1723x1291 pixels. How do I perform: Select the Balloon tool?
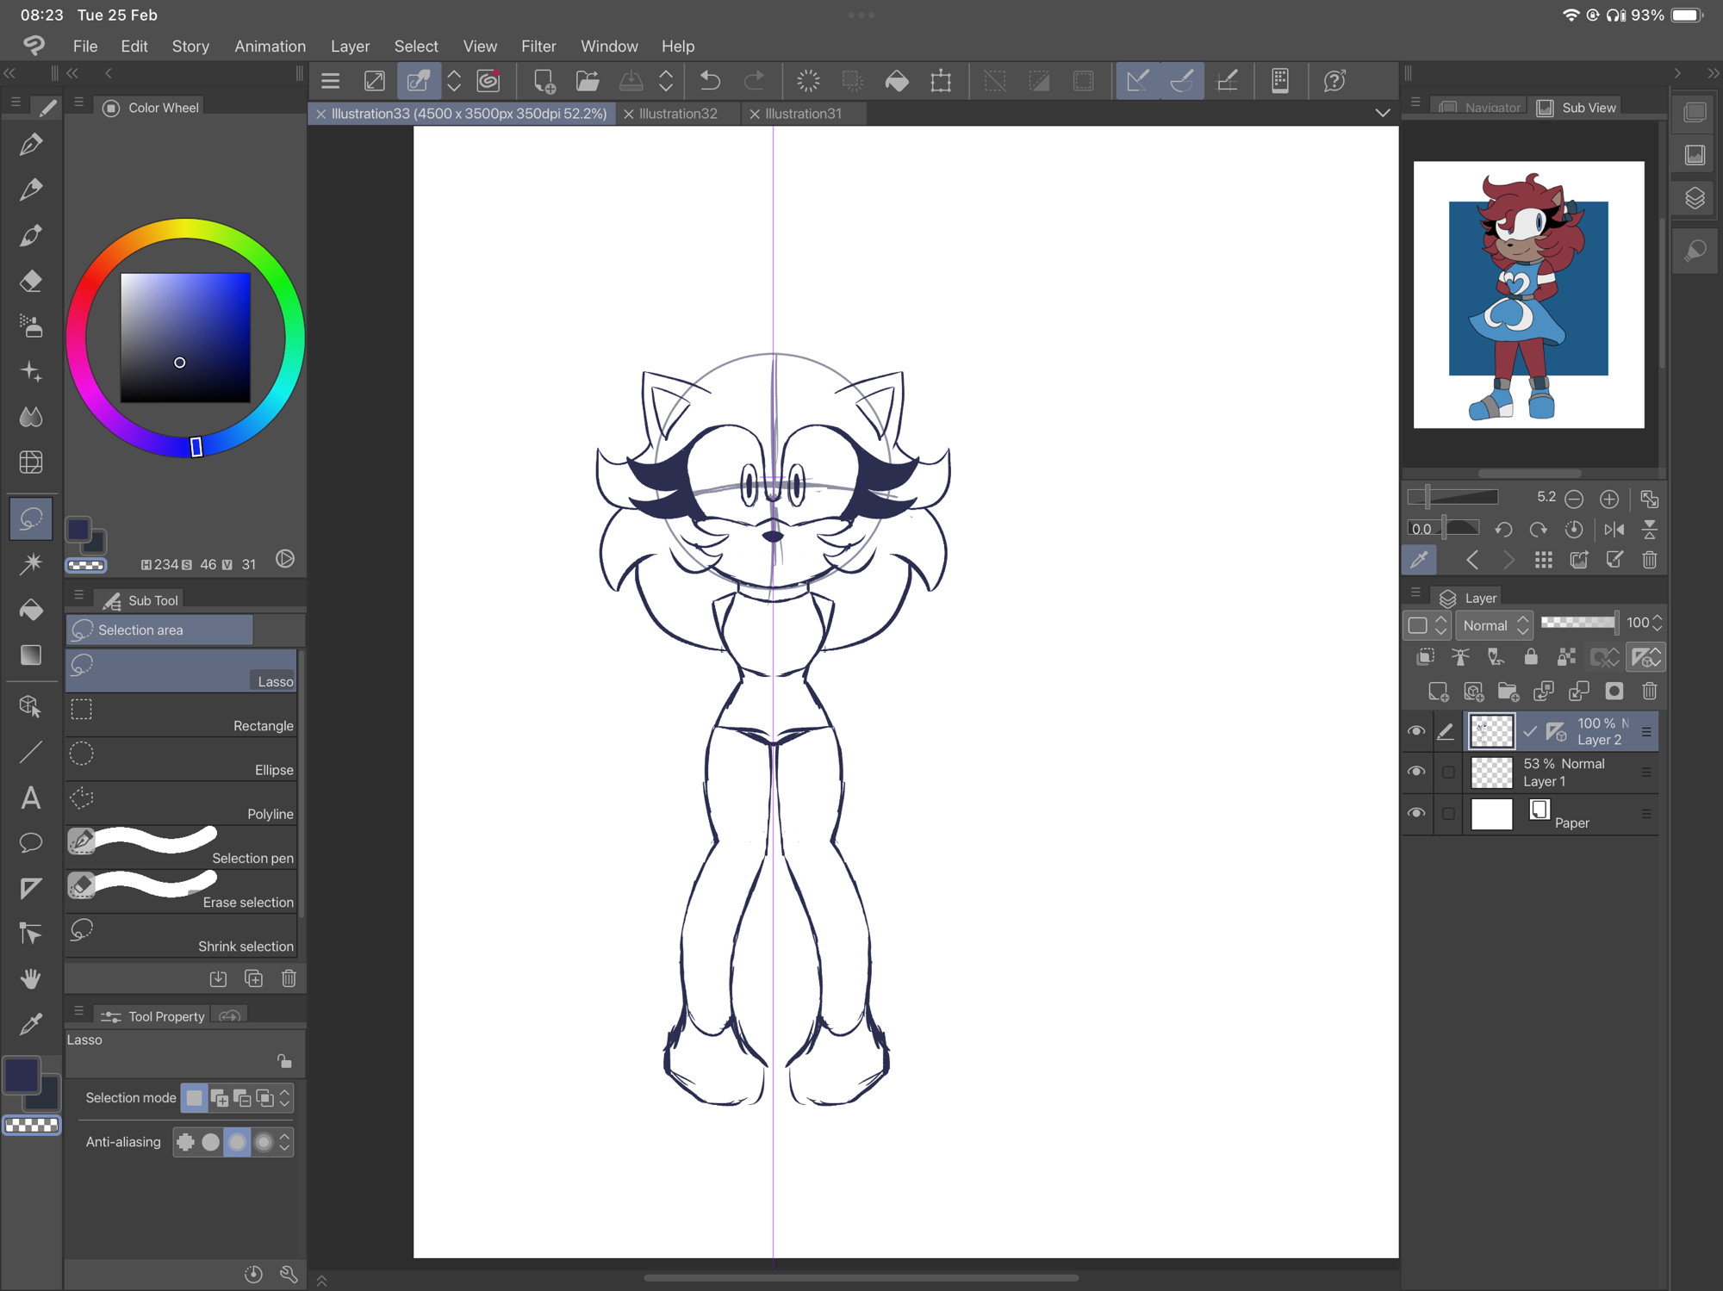pos(31,843)
